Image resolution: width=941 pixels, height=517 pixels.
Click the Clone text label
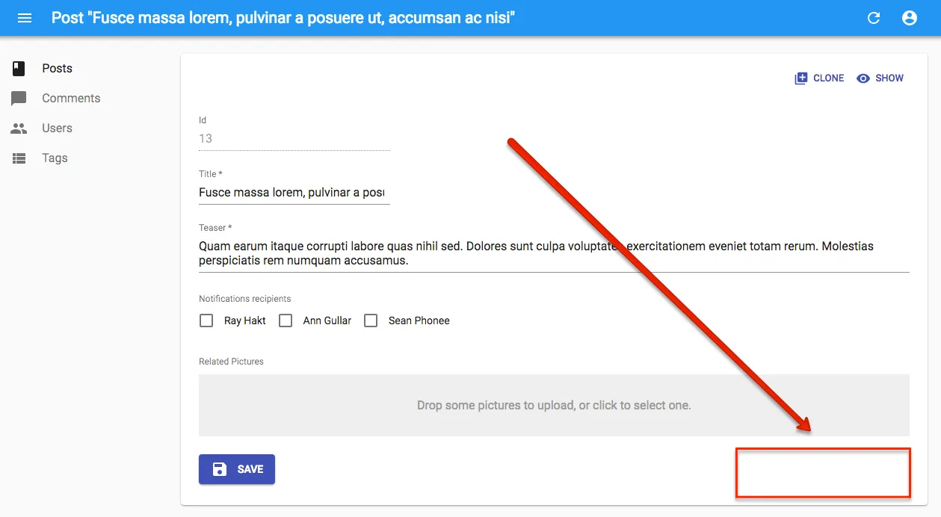[x=828, y=78]
